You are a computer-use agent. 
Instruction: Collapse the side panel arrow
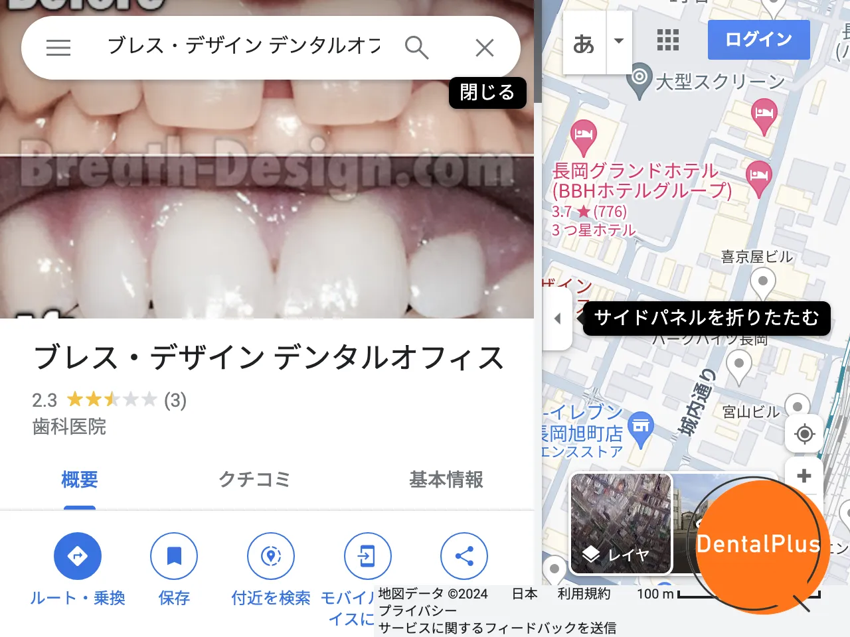coord(558,318)
